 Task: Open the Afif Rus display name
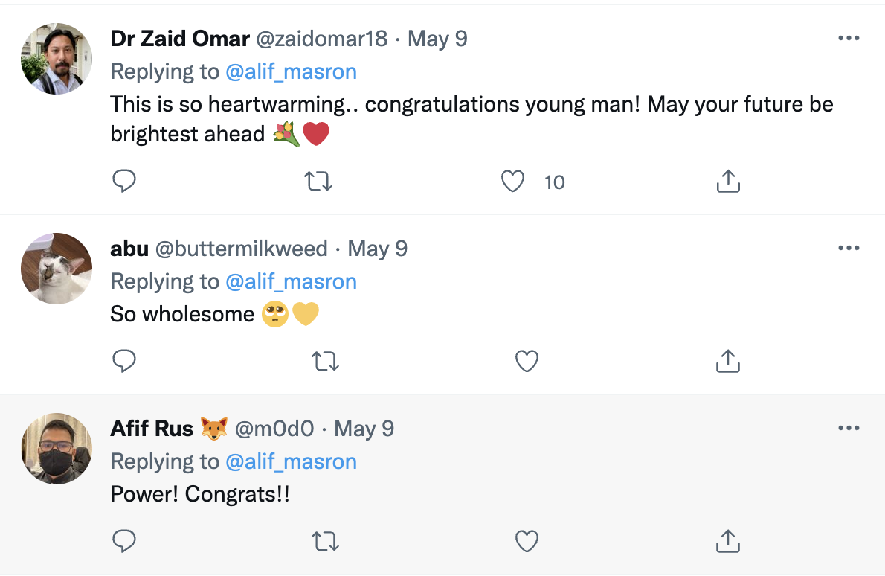(x=152, y=429)
